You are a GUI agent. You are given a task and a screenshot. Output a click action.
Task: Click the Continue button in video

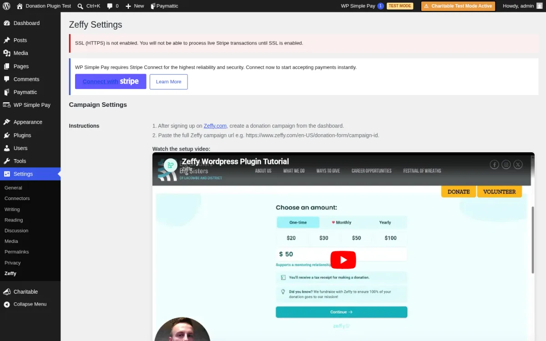coord(341,312)
